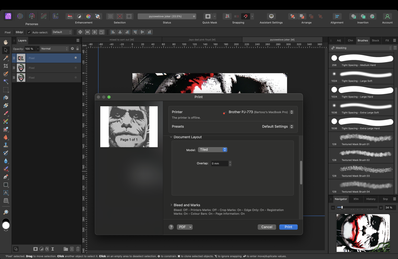Open Assistant Settings from the toolbar
The width and height of the screenshot is (398, 259).
[x=271, y=16]
